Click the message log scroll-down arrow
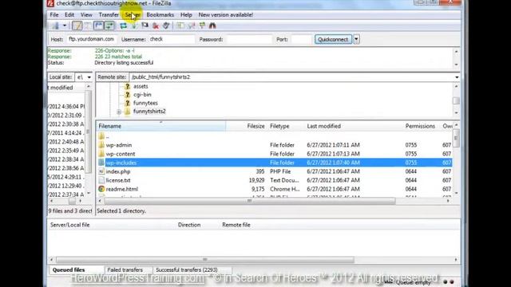The image size is (511, 287). point(456,65)
